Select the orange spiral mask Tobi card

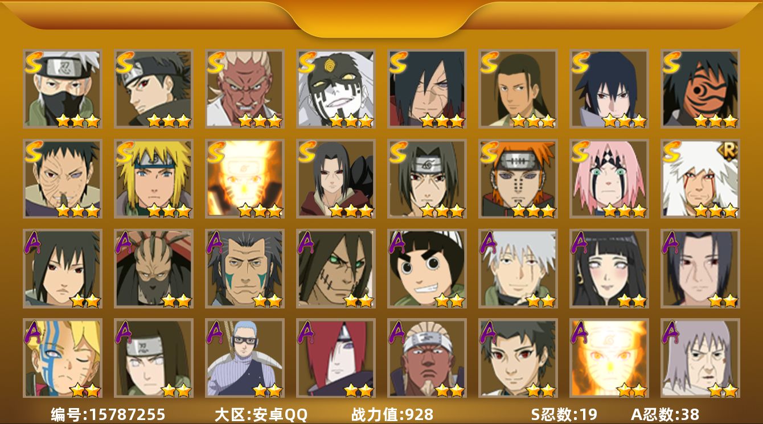pos(700,89)
